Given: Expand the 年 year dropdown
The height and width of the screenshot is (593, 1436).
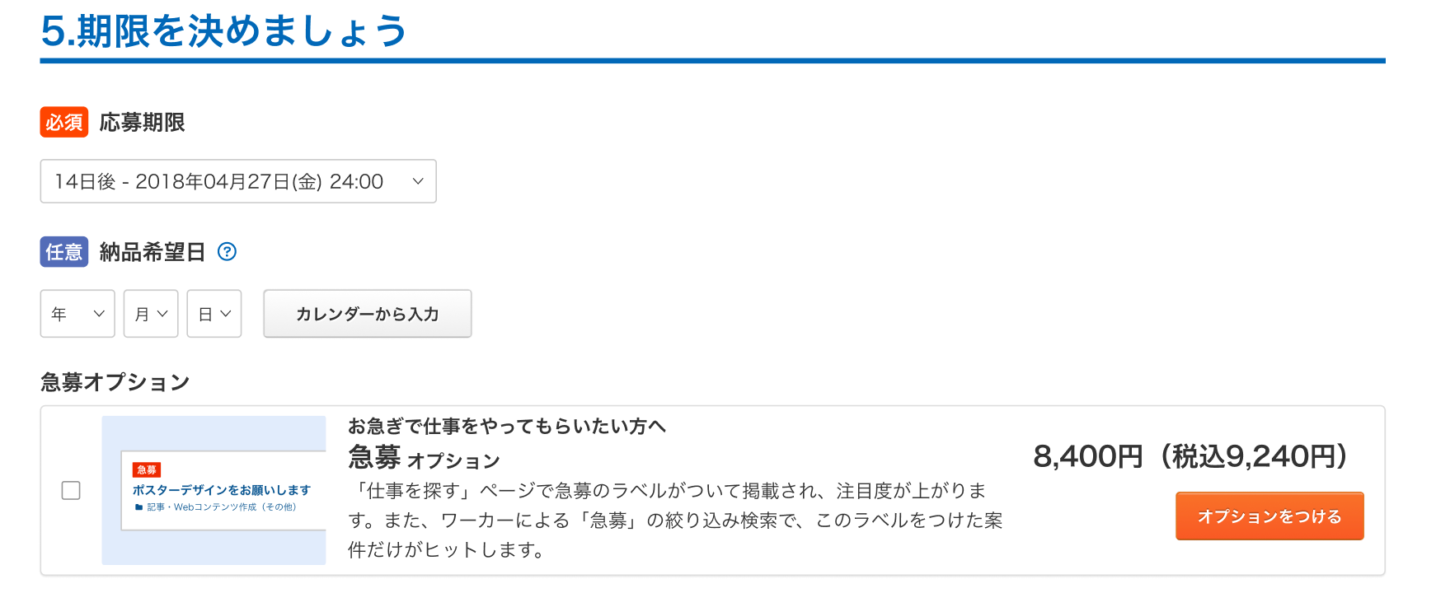Looking at the screenshot, I should [77, 314].
